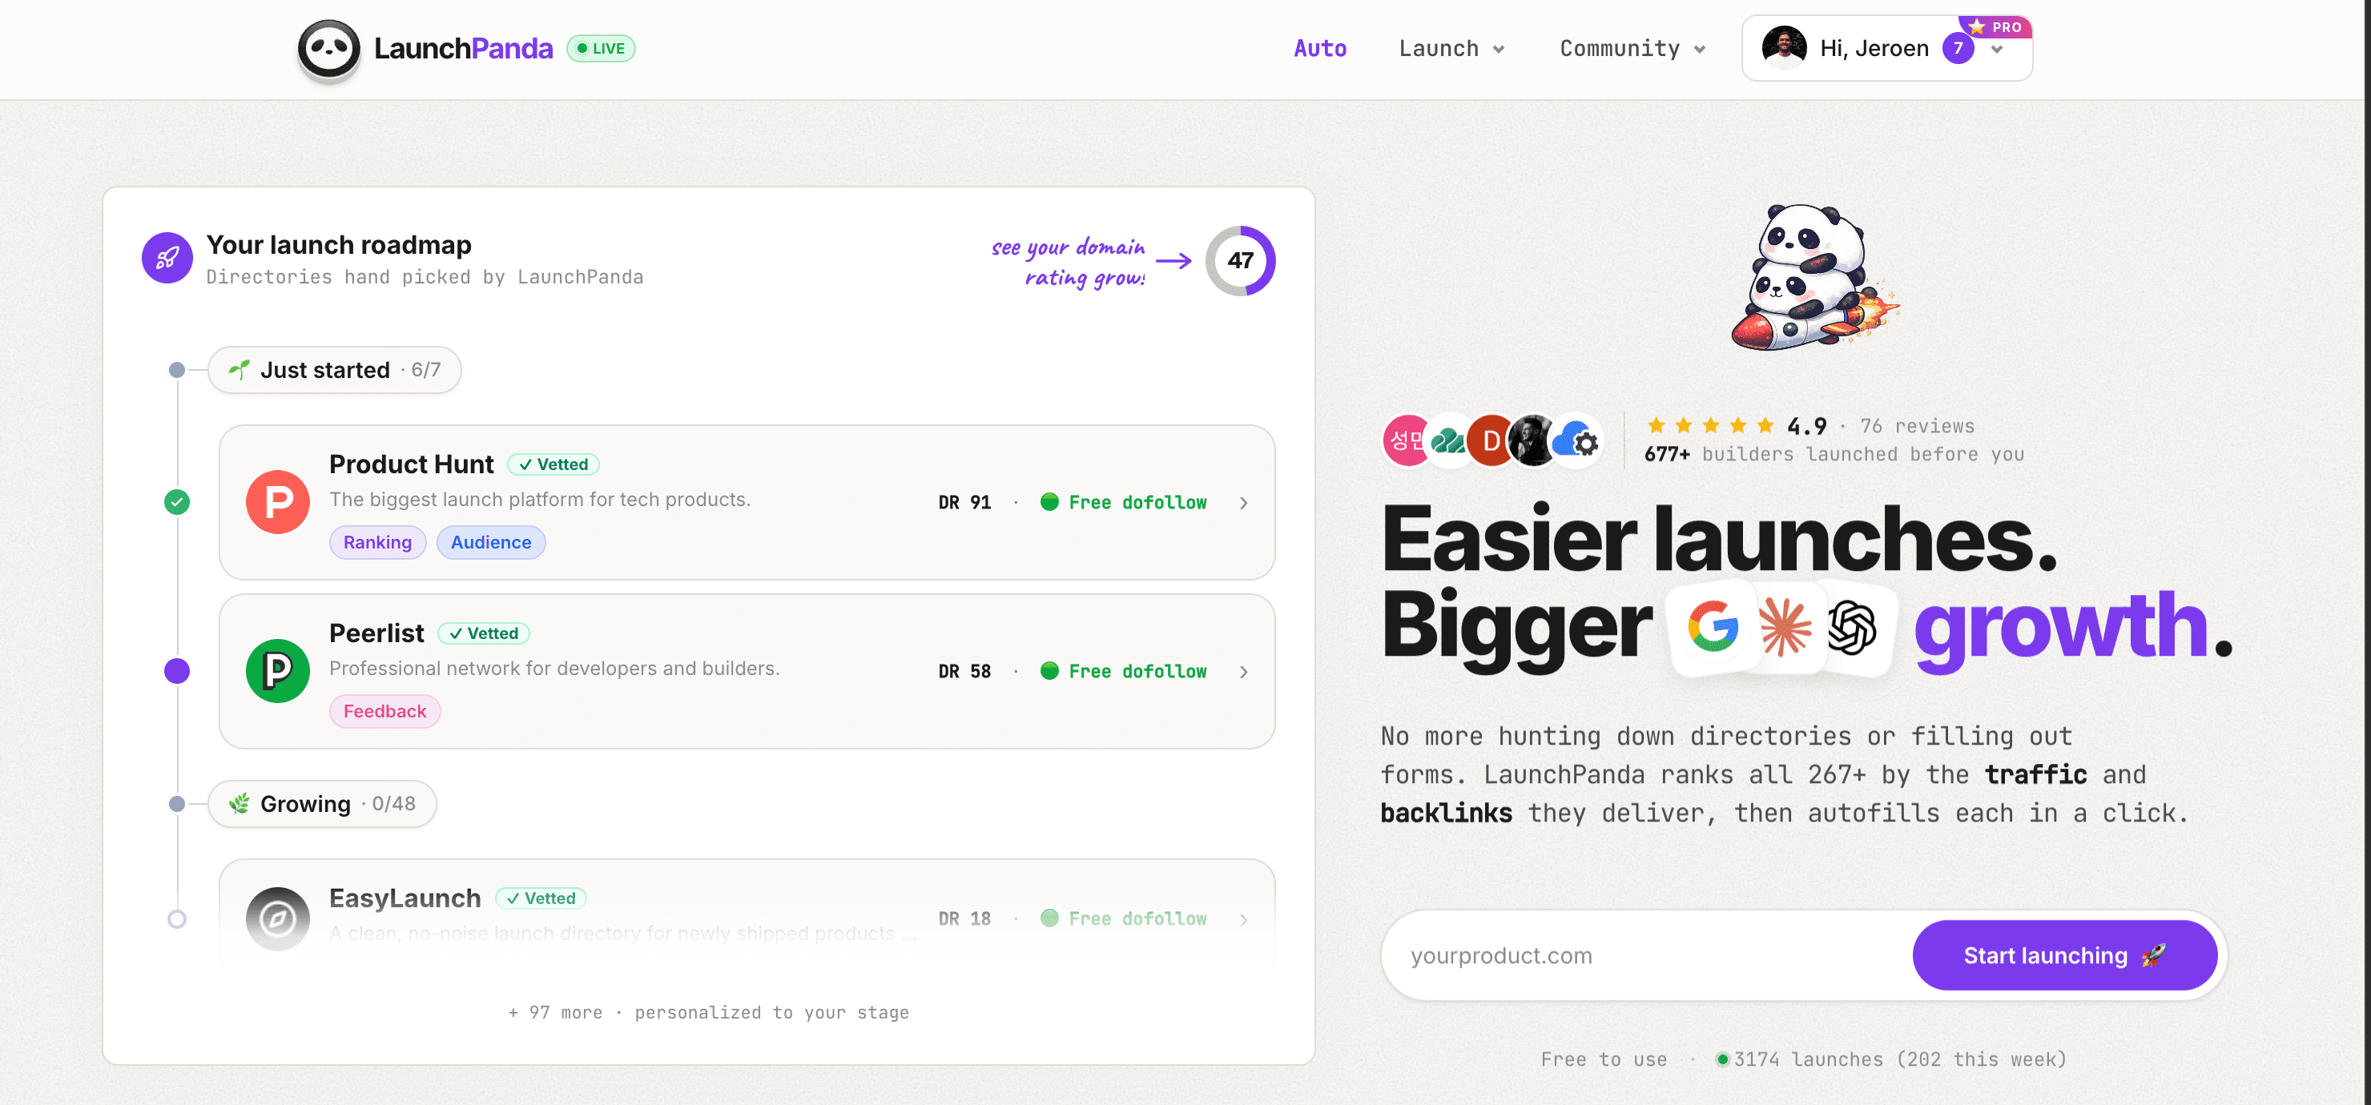The image size is (2371, 1105).
Task: Expand the Peerlist row chevron
Action: [x=1243, y=672]
